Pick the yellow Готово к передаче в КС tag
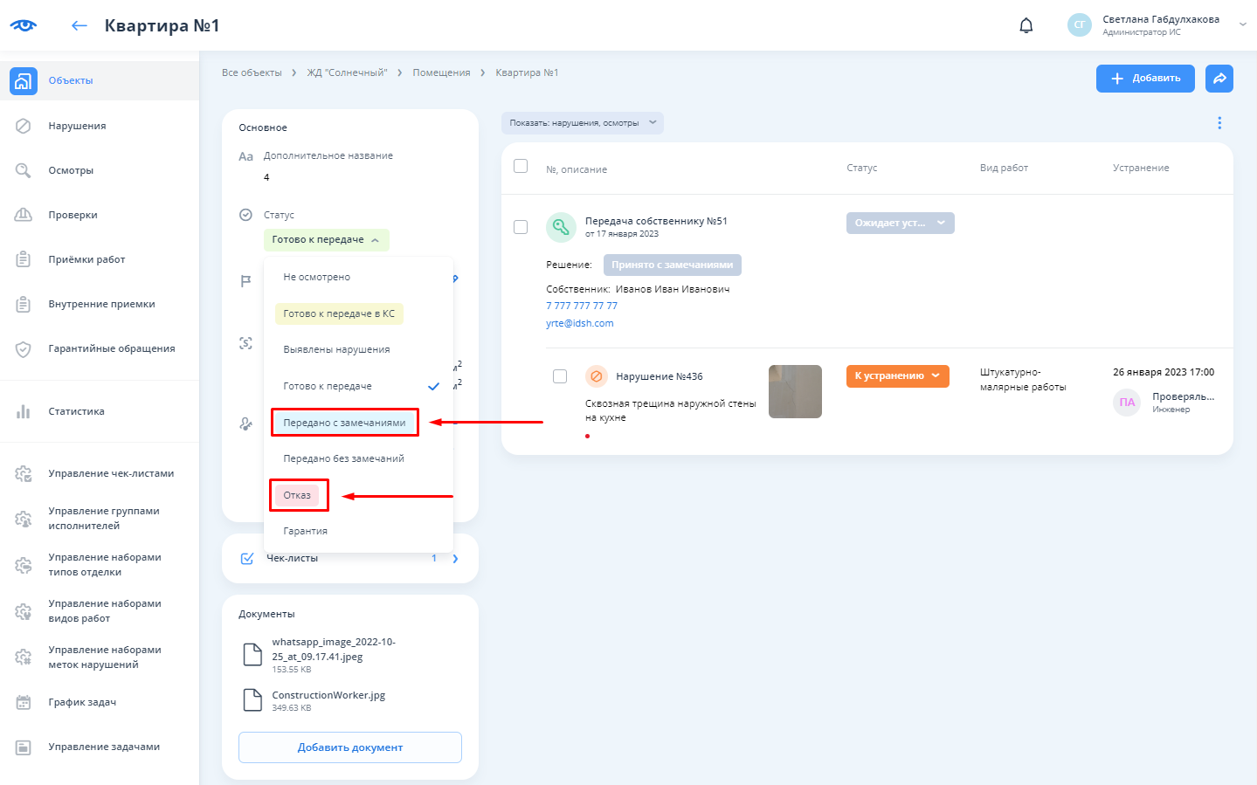The height and width of the screenshot is (785, 1257). (339, 313)
